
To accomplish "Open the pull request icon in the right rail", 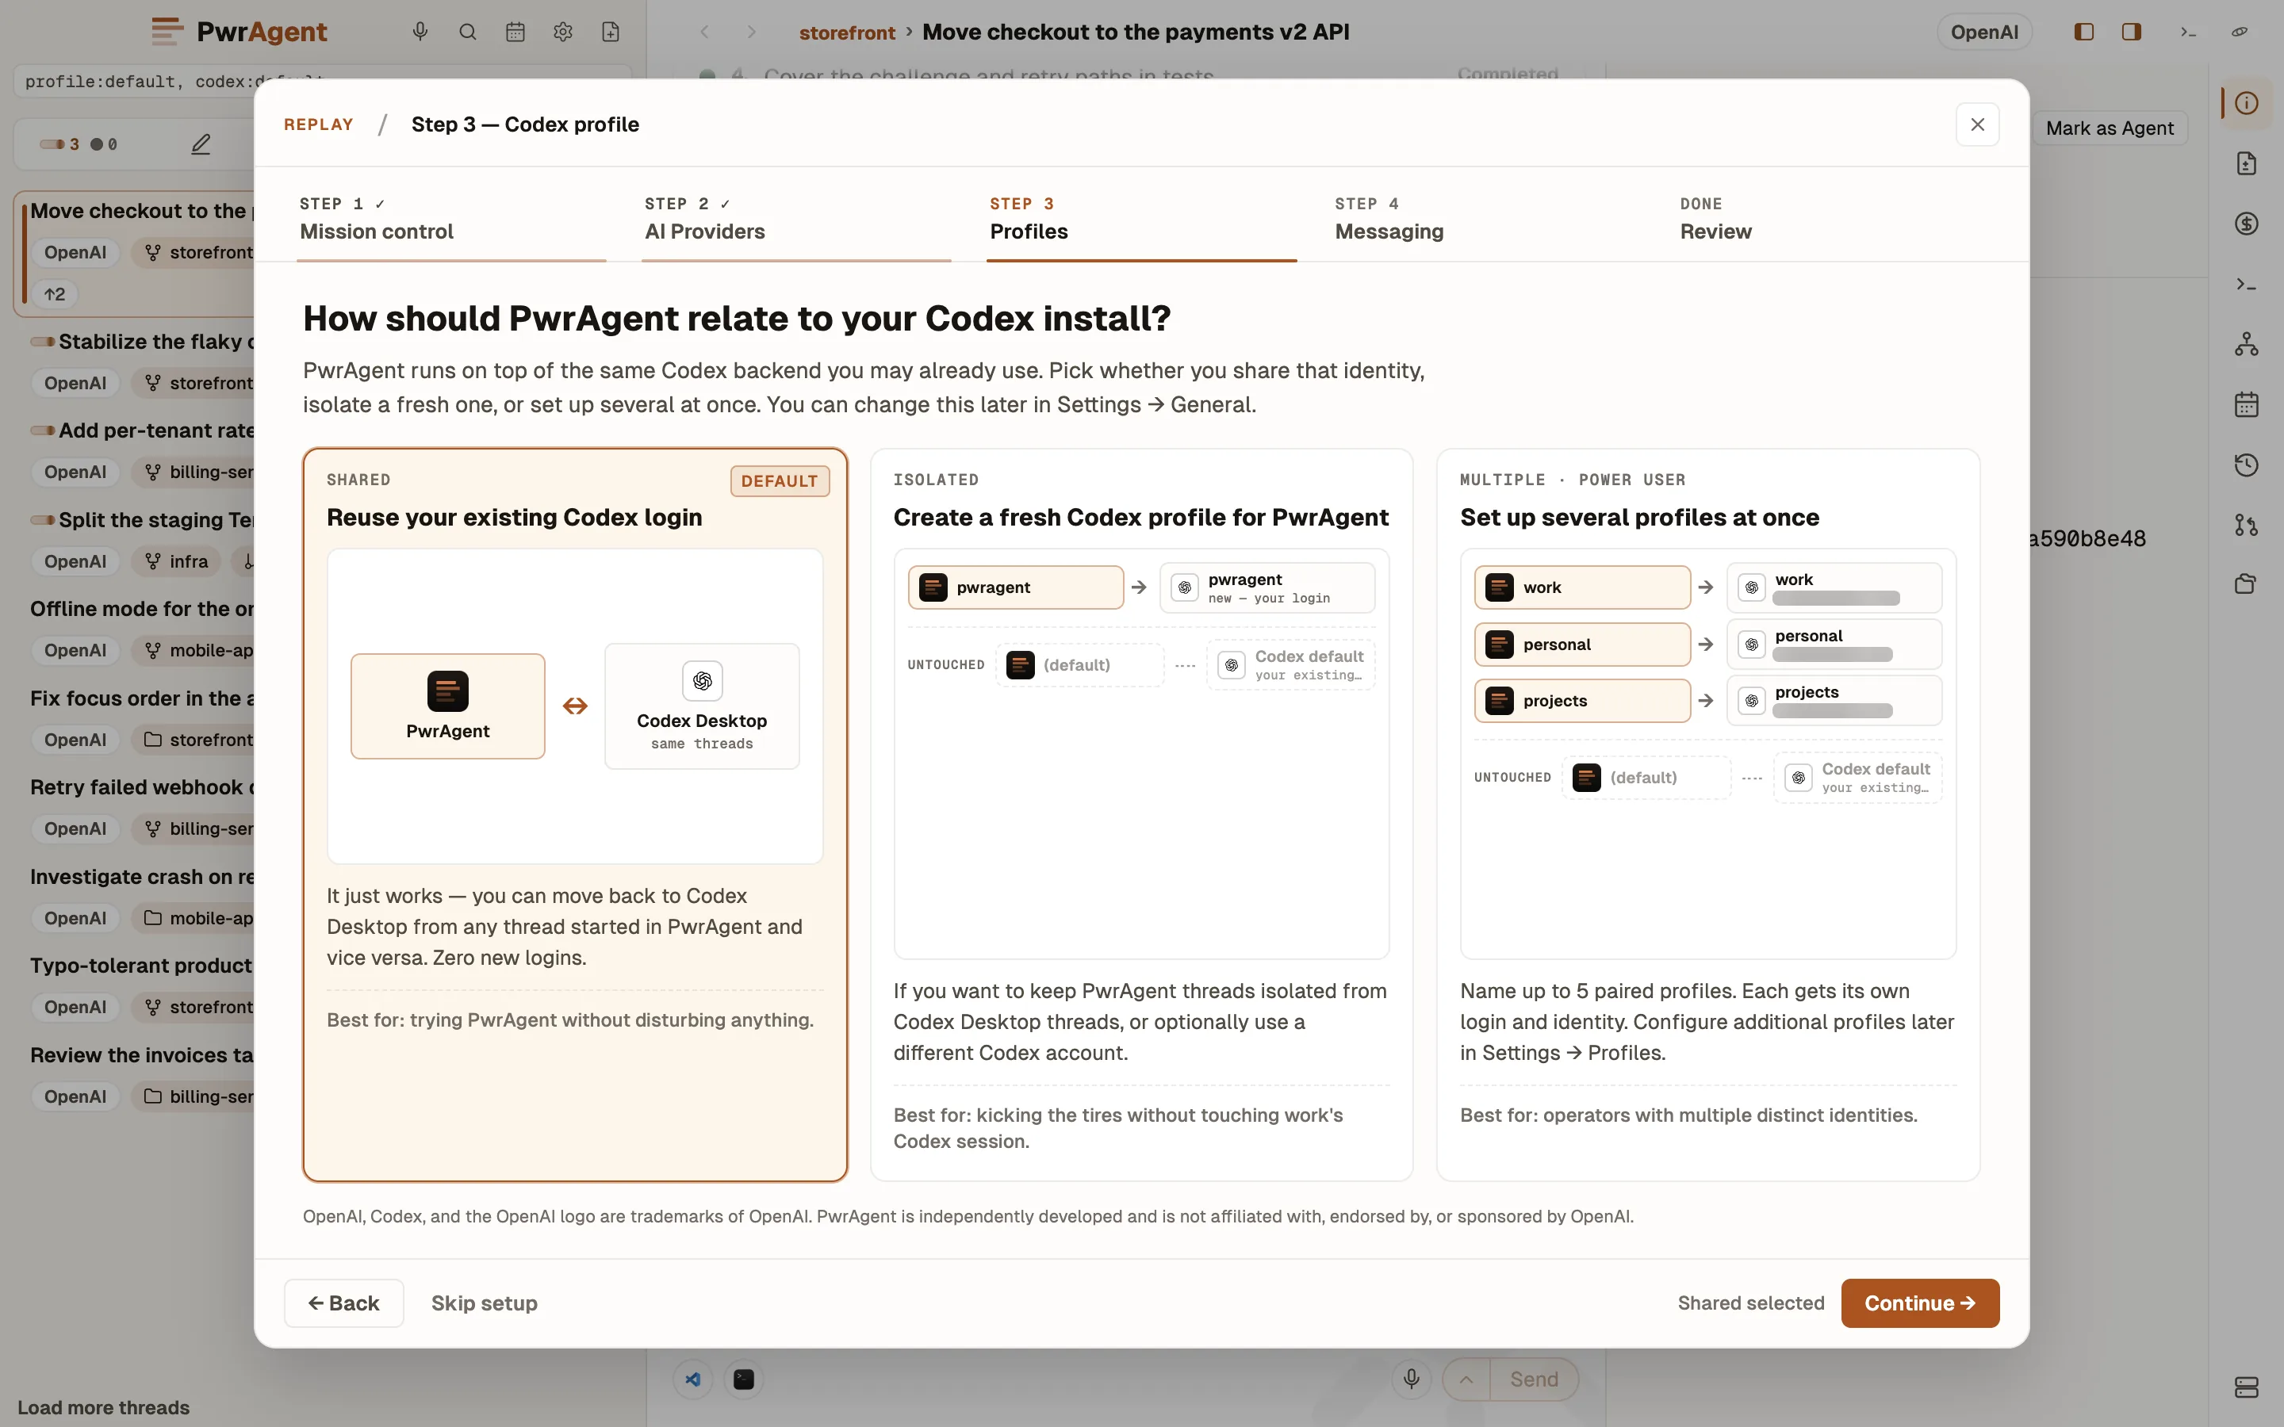I will (x=2246, y=525).
